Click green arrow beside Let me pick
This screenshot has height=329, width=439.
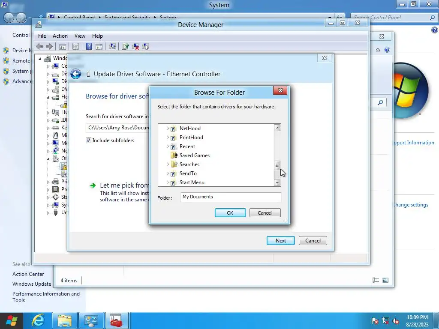coord(93,185)
